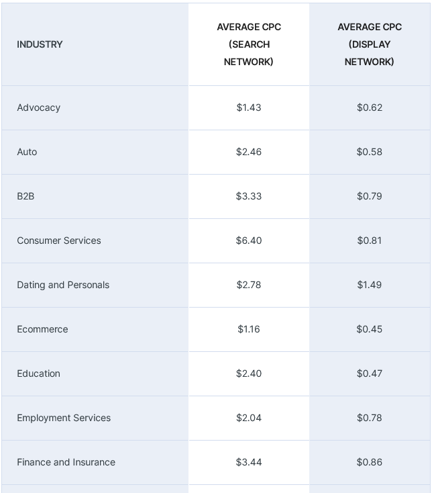The height and width of the screenshot is (493, 434).
Task: Select the Average CPC Search Network header
Action: pyautogui.click(x=249, y=44)
